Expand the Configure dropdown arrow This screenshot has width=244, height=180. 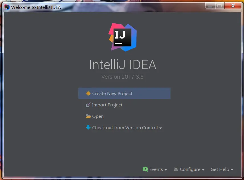(203, 170)
